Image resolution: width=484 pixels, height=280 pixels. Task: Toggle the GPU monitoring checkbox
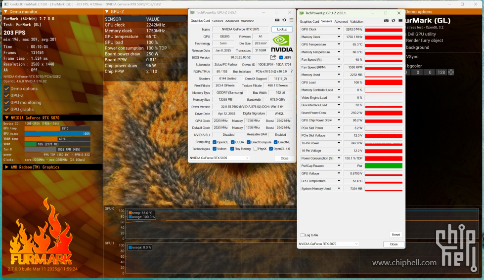pyautogui.click(x=6, y=102)
